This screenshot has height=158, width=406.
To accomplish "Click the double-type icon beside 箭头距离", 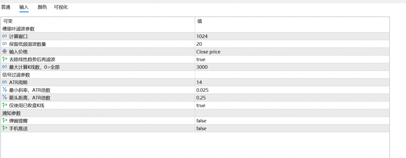I will click(4, 98).
